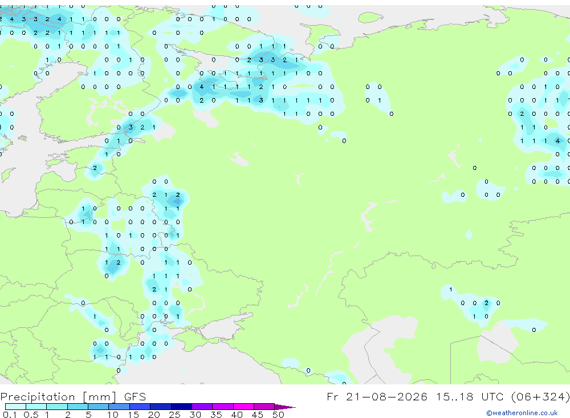Click the legend label '0.5'
Image resolution: width=570 pixels, height=418 pixels.
[31, 415]
